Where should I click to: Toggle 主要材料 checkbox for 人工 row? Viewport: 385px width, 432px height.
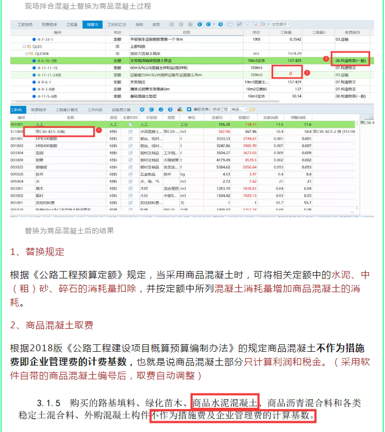tap(130, 124)
